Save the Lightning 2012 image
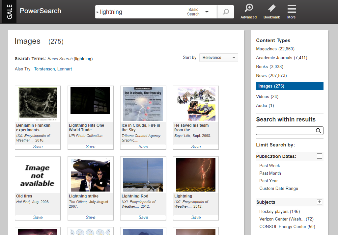The image size is (338, 235). [x=196, y=217]
